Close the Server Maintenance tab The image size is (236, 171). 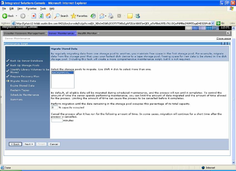coord(76,33)
